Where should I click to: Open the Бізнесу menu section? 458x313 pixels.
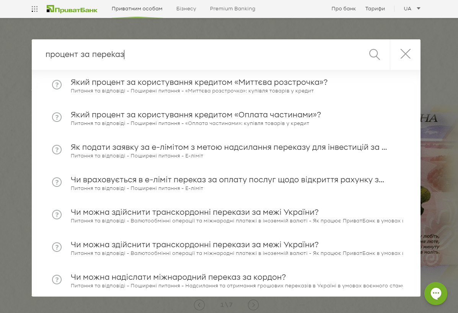[186, 8]
